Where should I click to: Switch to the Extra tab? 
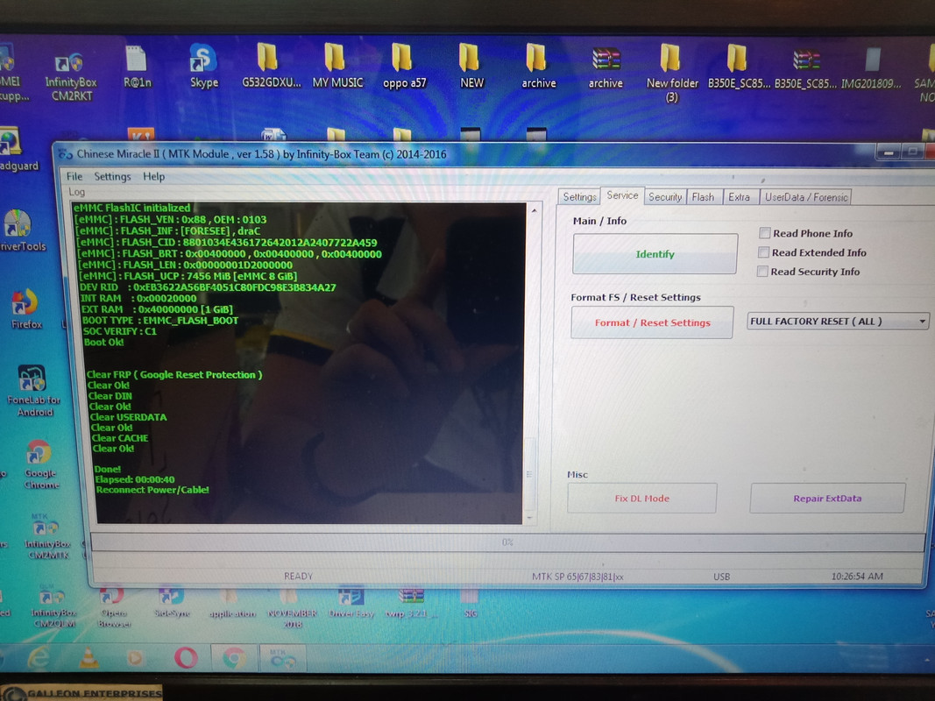pyautogui.click(x=740, y=196)
